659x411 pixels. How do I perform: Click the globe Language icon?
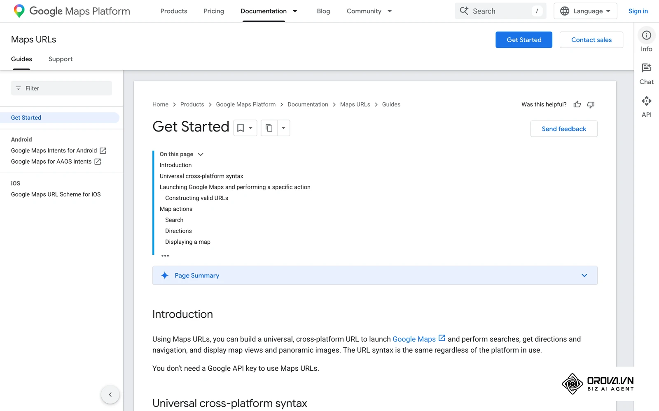(x=565, y=11)
